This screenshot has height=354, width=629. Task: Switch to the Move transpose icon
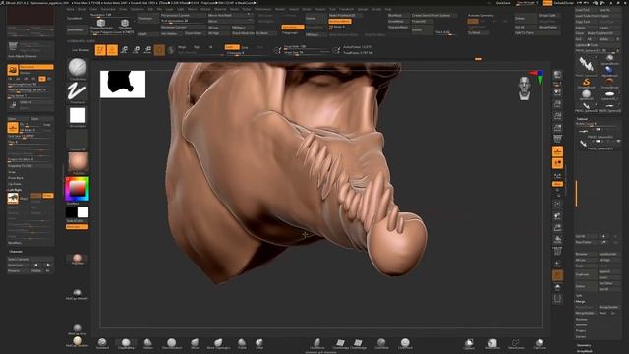click(125, 50)
